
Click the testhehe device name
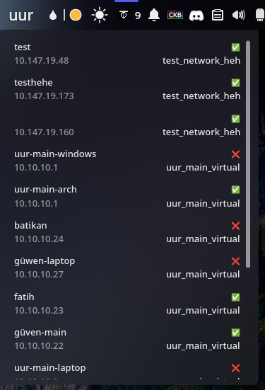(33, 83)
